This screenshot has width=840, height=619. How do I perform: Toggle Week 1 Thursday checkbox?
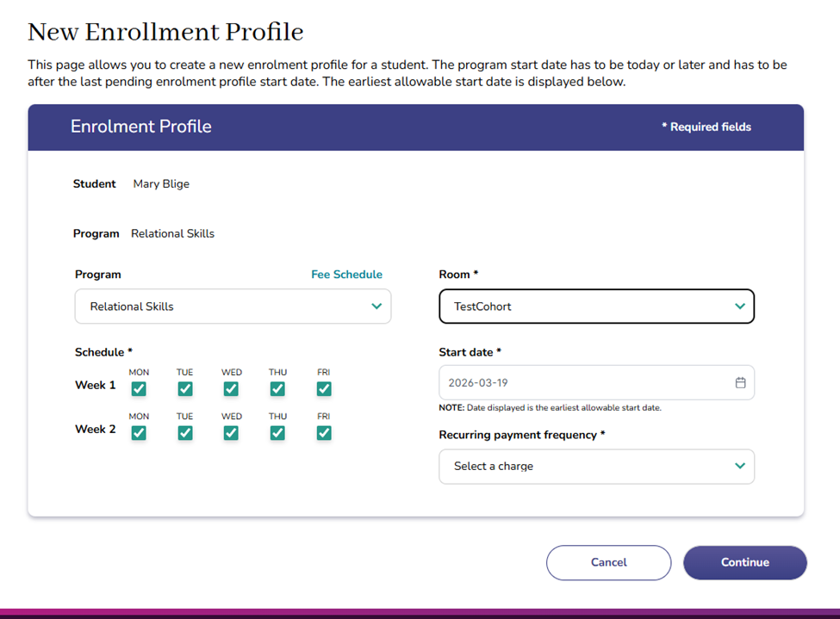click(x=277, y=389)
